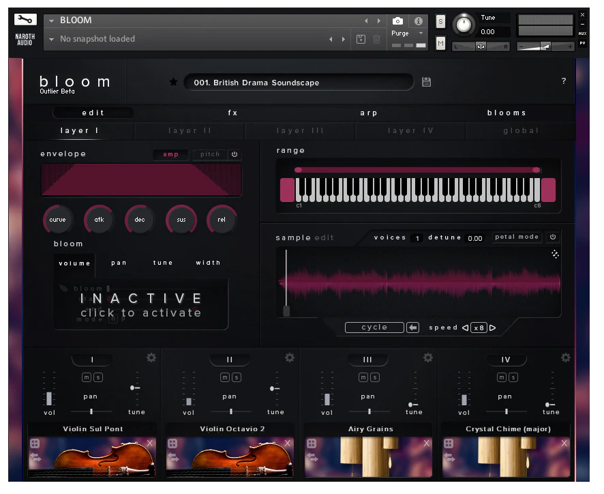Solo layer III with its s button
The image size is (604, 494).
click(374, 377)
